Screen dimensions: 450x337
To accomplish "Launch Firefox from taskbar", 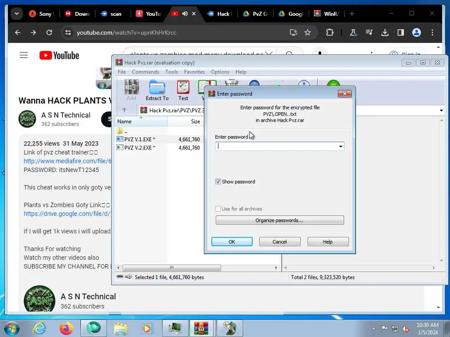I will (x=66, y=328).
